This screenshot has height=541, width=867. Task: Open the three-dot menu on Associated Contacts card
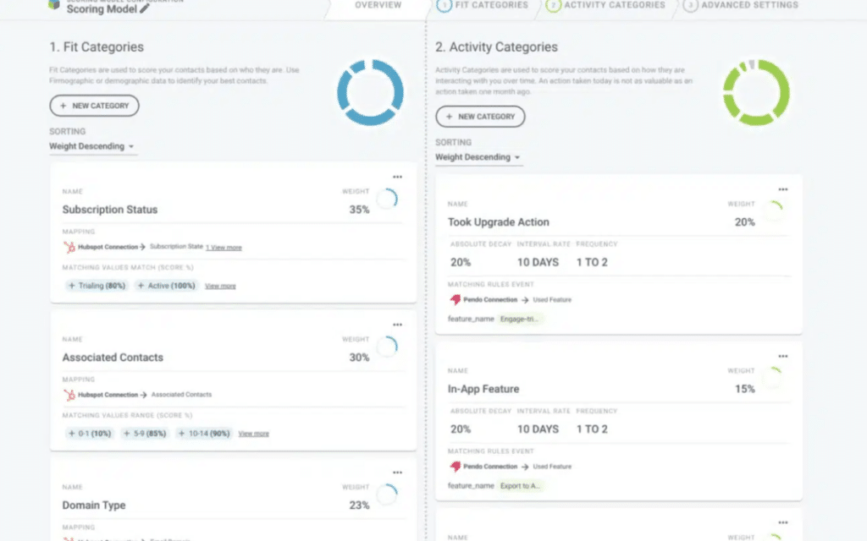[x=398, y=325]
